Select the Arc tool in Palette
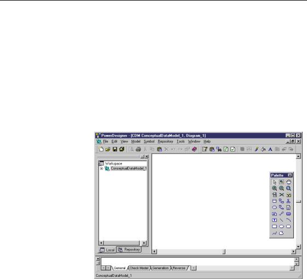307x279 pixels. pos(288,220)
